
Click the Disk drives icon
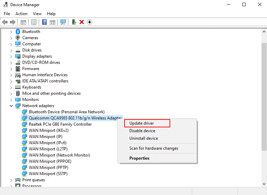coord(18,50)
